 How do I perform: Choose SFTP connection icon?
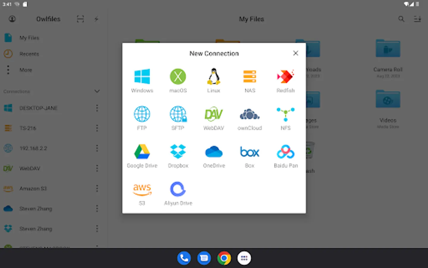[178, 114]
